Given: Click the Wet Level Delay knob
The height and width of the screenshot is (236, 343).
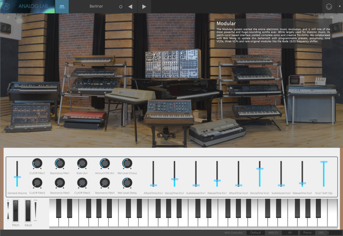Looking at the screenshot, I should [127, 183].
